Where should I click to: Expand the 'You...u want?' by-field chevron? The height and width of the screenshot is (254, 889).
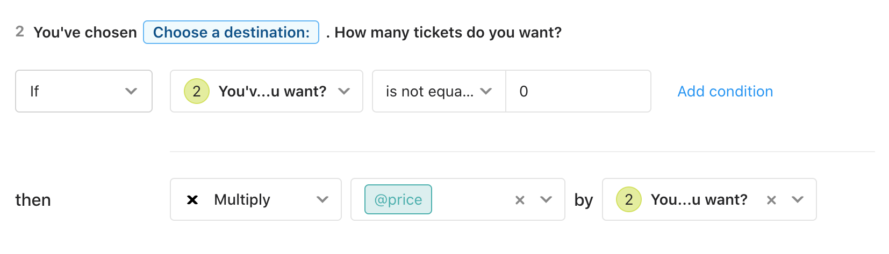[798, 199]
